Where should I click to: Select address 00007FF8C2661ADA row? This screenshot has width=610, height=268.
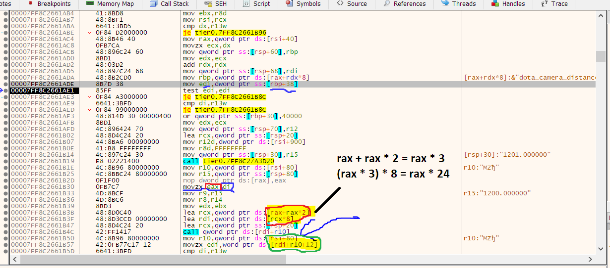click(x=42, y=78)
